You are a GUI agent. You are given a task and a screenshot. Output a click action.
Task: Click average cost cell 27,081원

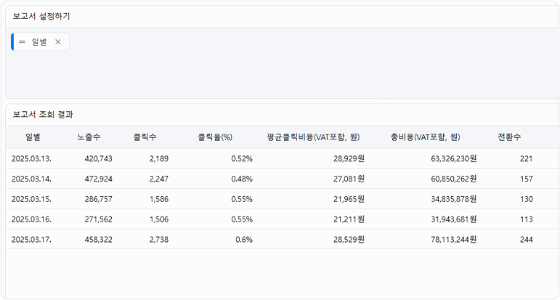click(349, 179)
